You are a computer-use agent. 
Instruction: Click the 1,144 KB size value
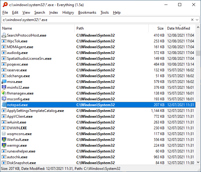coord(158,111)
